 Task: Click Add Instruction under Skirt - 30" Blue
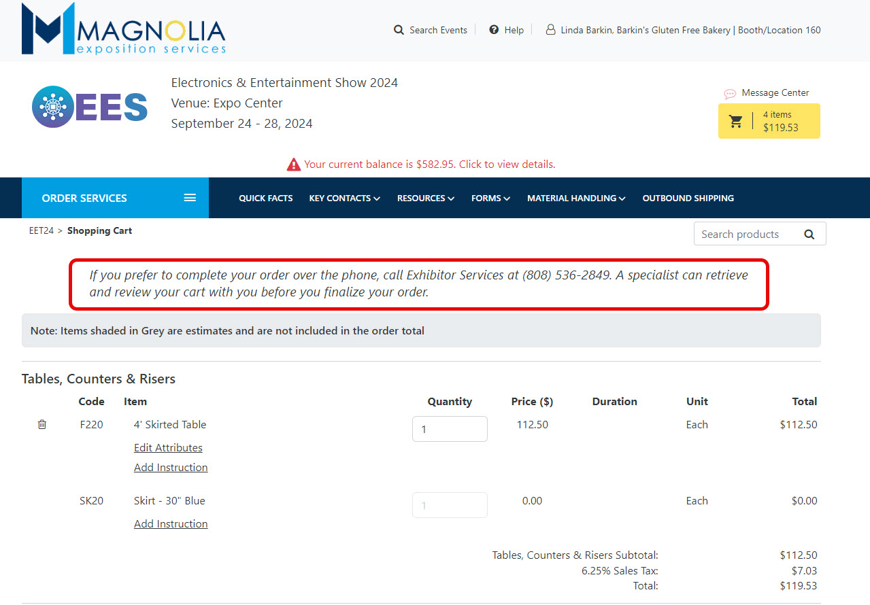pos(171,524)
